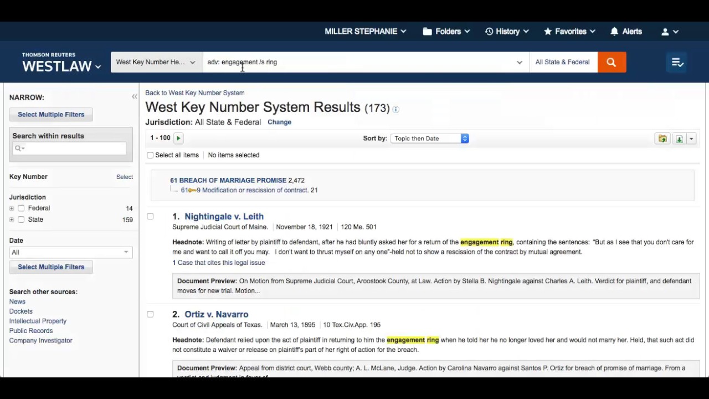
Task: Click 1 Case that cites this legal issue
Action: (x=218, y=263)
